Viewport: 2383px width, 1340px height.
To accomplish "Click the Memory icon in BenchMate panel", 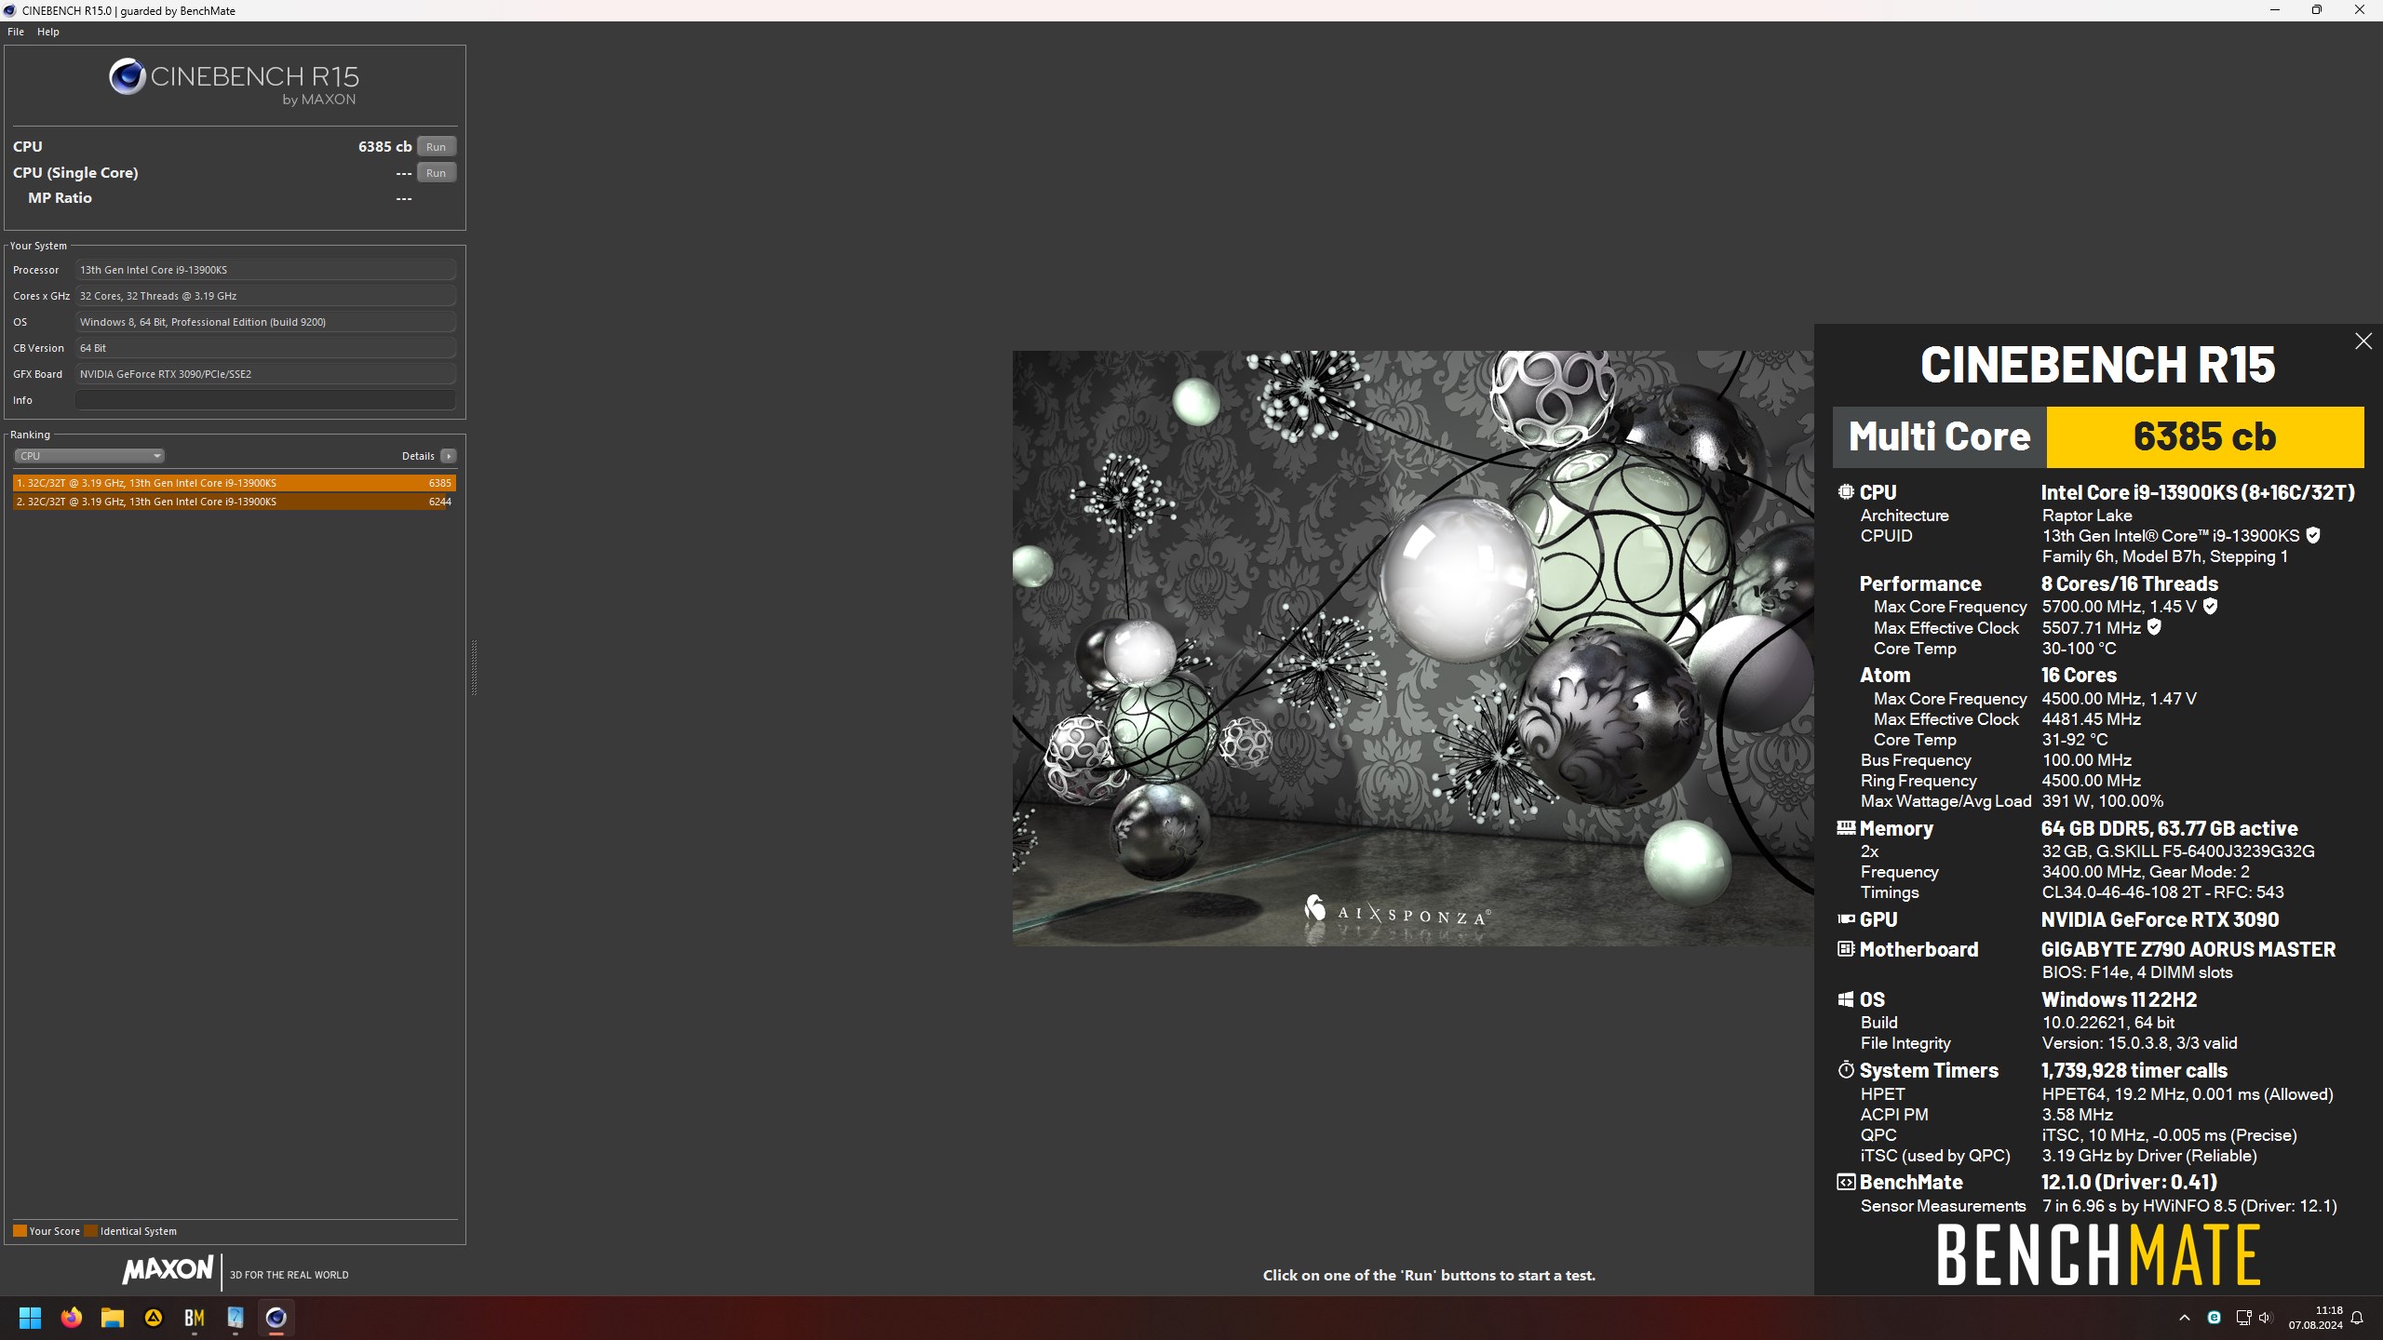I will coord(1846,827).
